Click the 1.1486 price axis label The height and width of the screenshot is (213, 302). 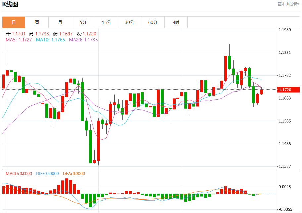pos(285,144)
